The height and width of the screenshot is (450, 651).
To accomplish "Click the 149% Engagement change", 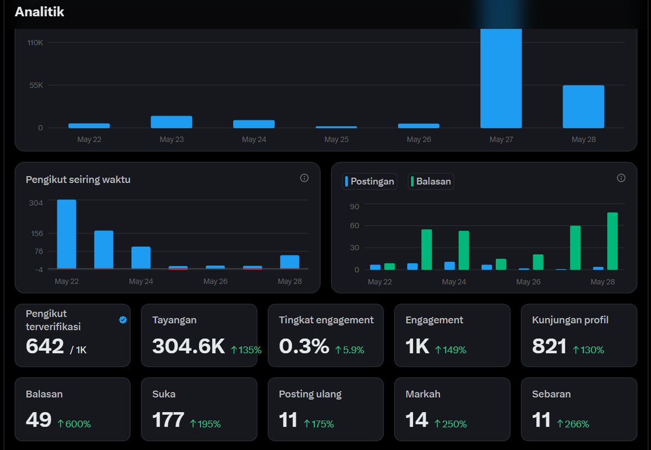I will pos(451,350).
